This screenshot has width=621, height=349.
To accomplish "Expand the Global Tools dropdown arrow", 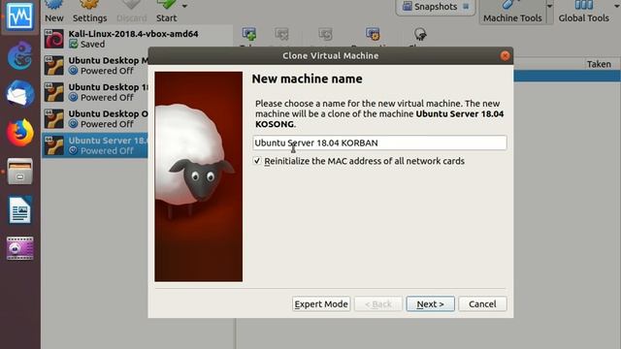I will (x=617, y=6).
